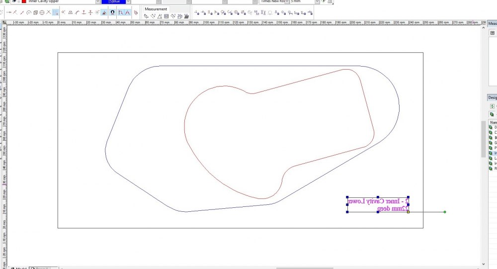
Task: Click the last Measurement toolbar icon
Action: pos(186,16)
